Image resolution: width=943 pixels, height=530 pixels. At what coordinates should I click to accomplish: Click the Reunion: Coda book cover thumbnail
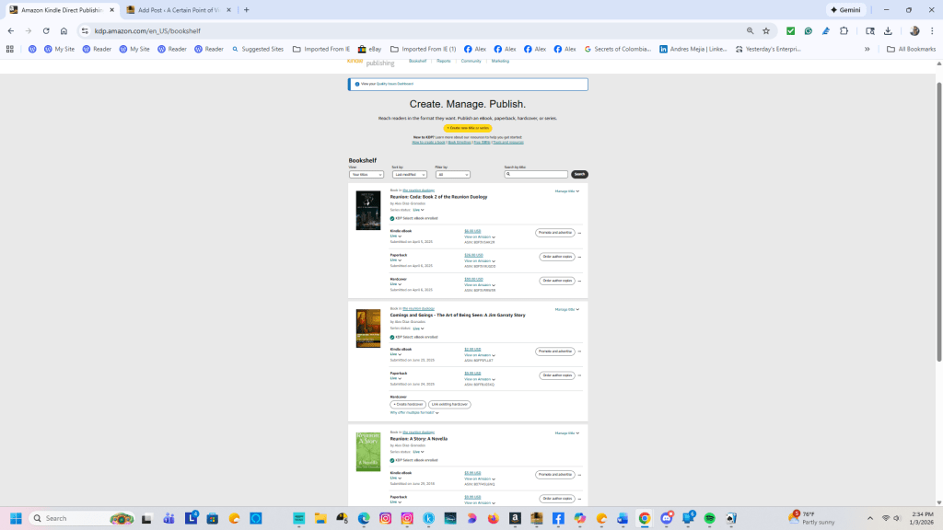367,210
